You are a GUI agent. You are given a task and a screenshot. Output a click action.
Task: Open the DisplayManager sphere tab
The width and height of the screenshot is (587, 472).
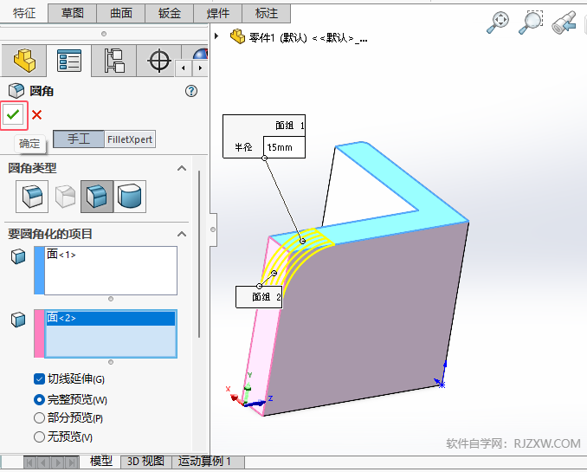[201, 54]
